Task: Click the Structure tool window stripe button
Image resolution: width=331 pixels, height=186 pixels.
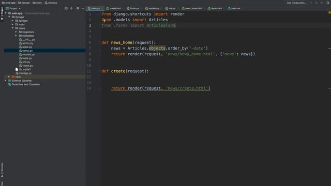Action: click(2, 169)
